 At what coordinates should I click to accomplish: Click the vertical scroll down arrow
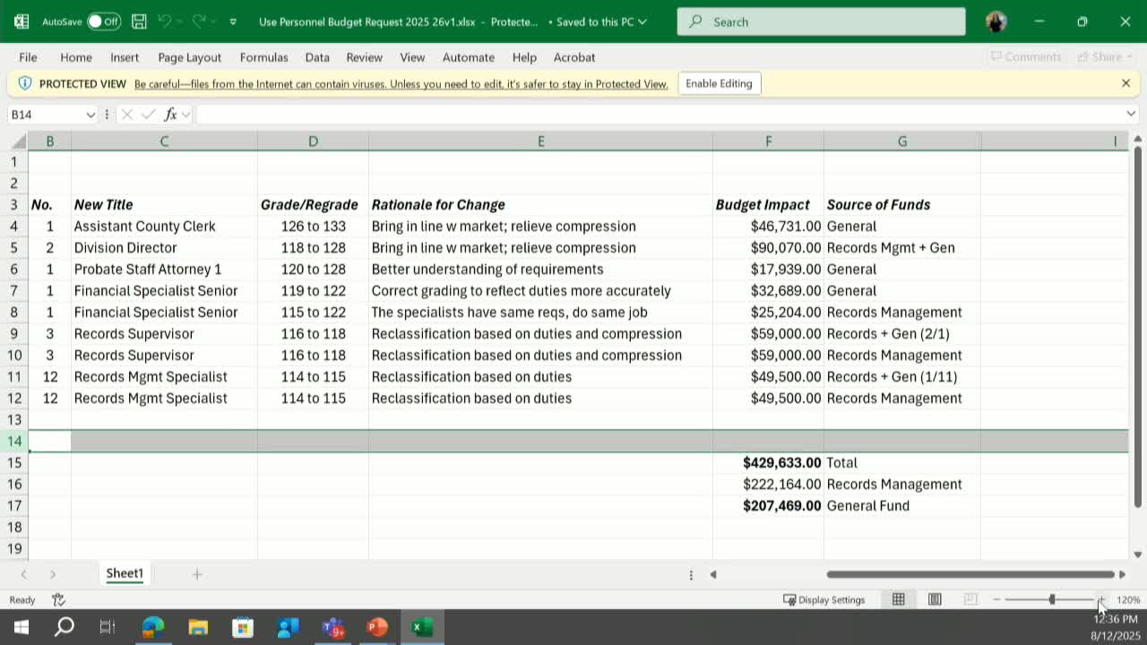tap(1138, 555)
